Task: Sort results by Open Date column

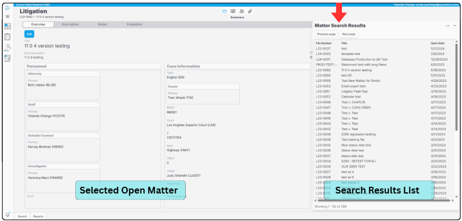Action: click(x=437, y=43)
